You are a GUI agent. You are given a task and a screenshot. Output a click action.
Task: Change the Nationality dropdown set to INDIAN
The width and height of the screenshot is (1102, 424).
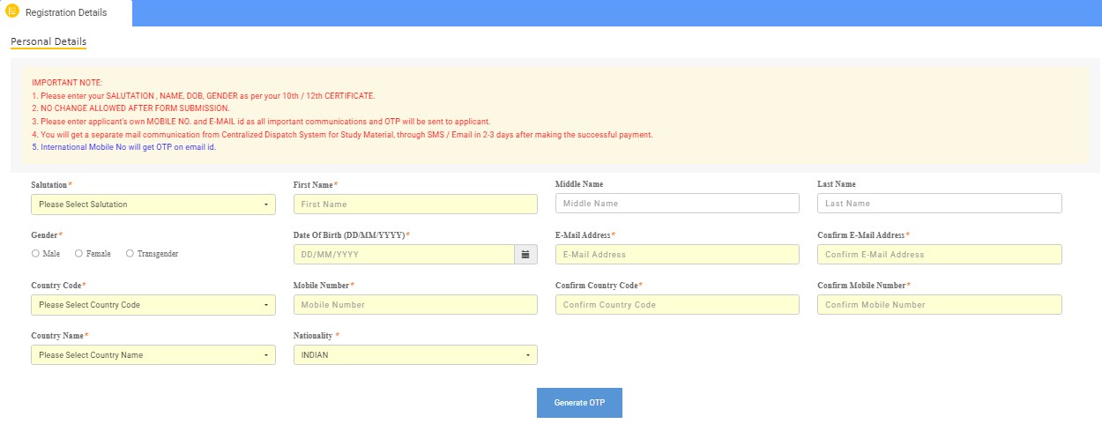point(414,355)
